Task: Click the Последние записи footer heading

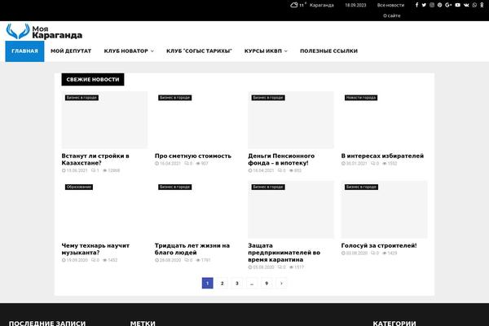Action: (x=47, y=324)
